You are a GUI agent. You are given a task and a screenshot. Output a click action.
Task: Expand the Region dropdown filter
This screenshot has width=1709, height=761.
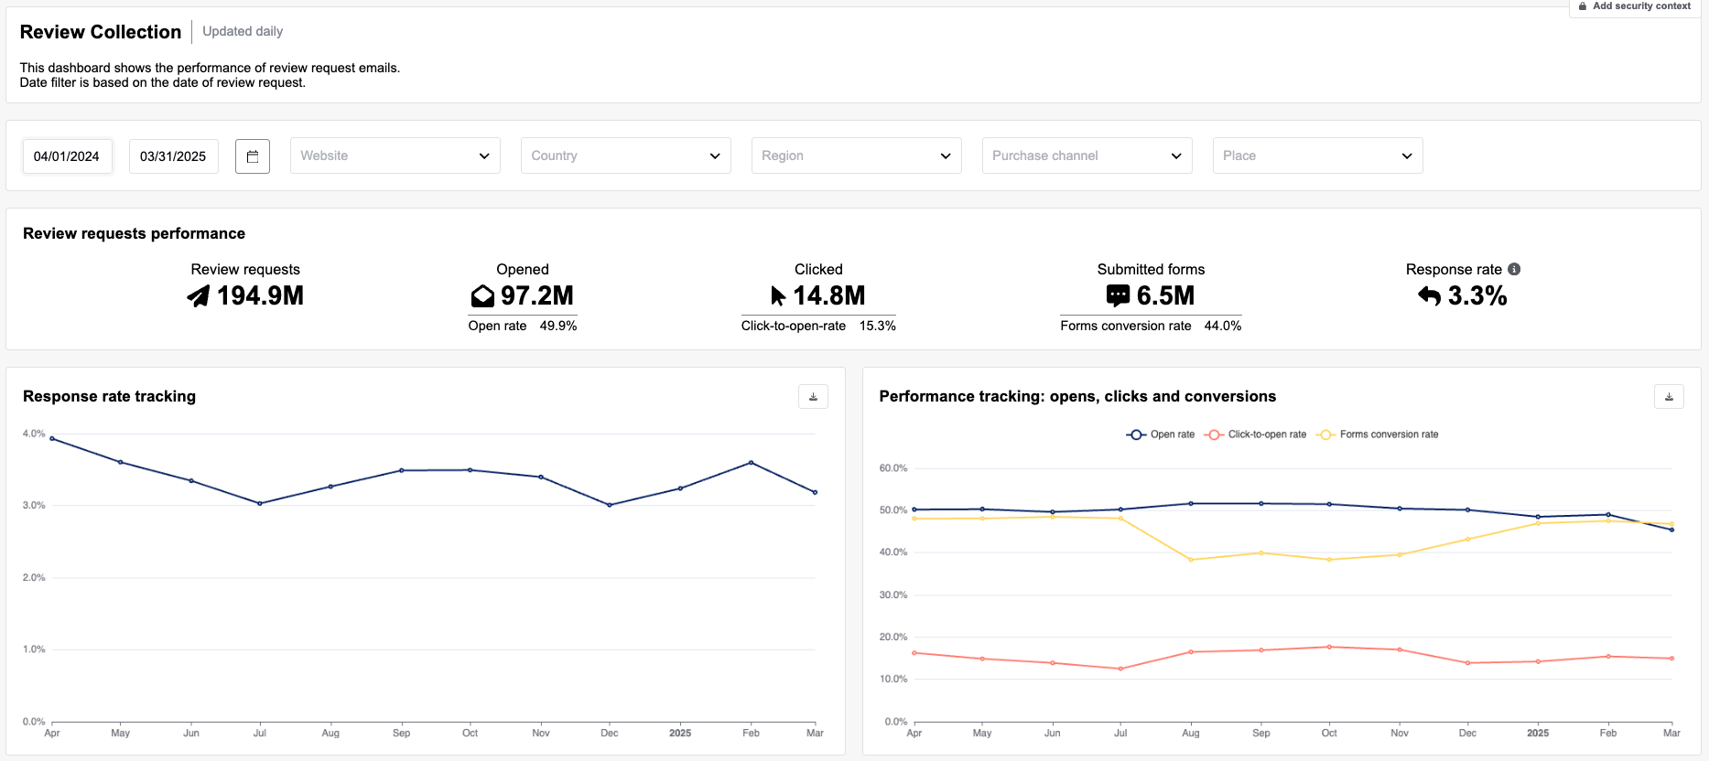click(857, 155)
